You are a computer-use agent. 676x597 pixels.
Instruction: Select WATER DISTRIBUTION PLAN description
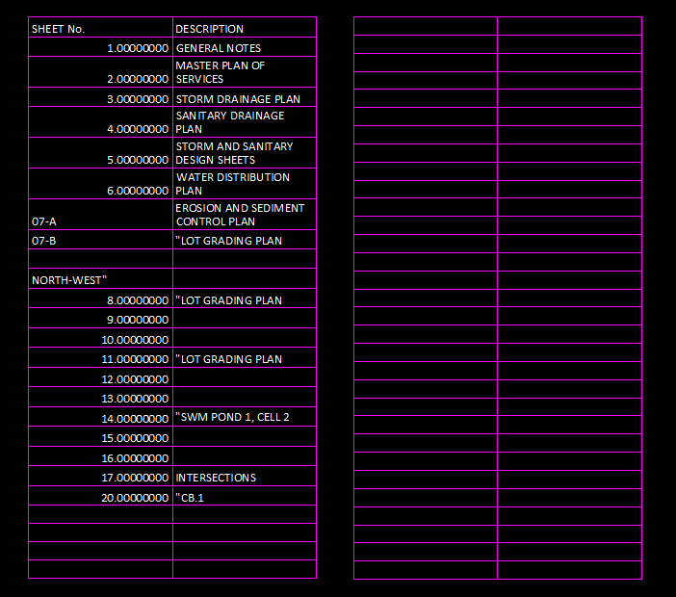click(x=232, y=184)
